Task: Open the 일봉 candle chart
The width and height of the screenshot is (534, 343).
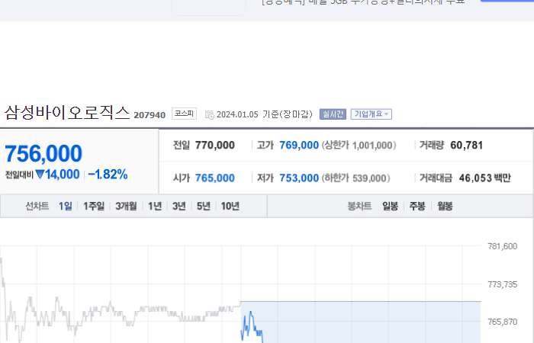Action: tap(391, 206)
